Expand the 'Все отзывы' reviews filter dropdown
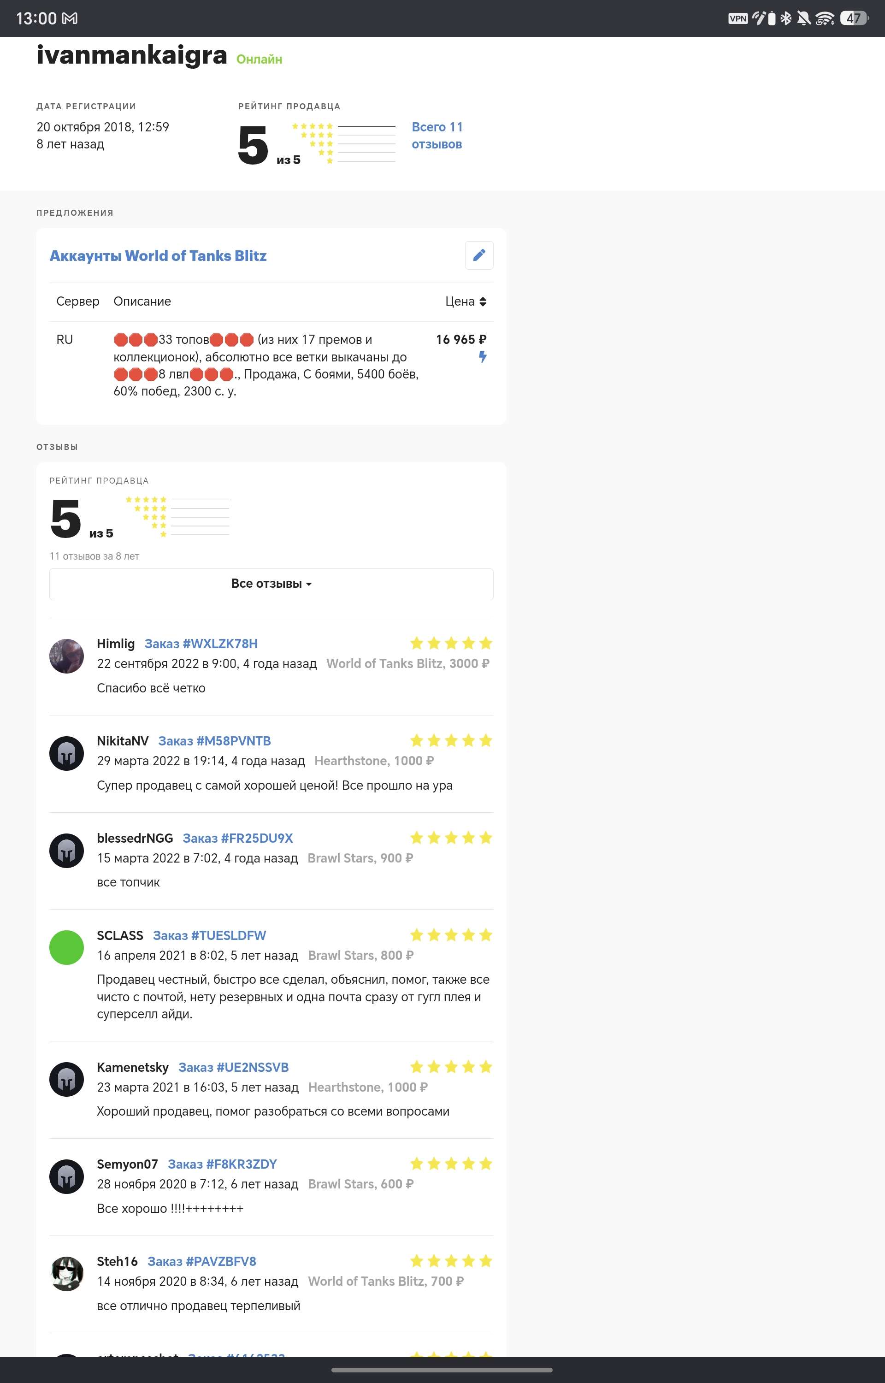 (271, 584)
